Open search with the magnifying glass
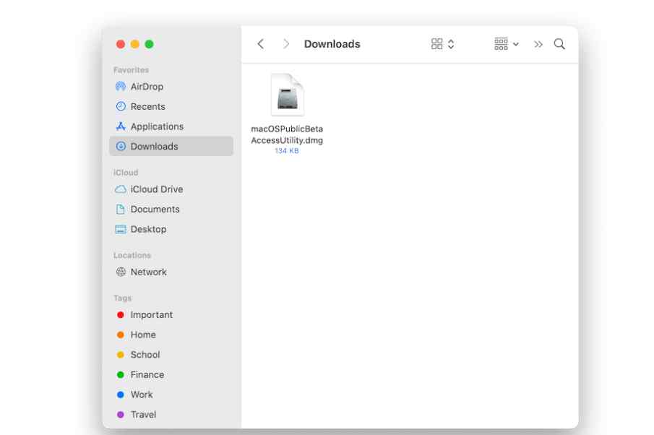Viewport: 654px width, 435px height. pos(559,44)
